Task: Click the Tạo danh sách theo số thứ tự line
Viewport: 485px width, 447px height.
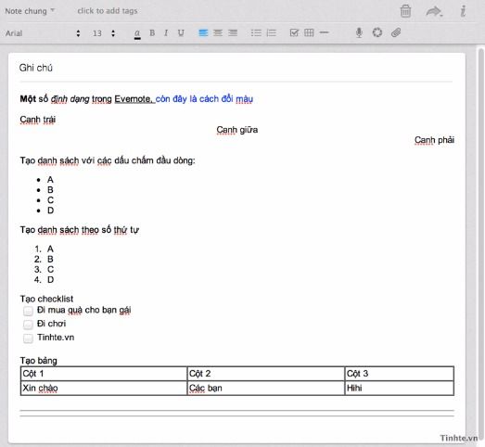Action: pos(80,230)
